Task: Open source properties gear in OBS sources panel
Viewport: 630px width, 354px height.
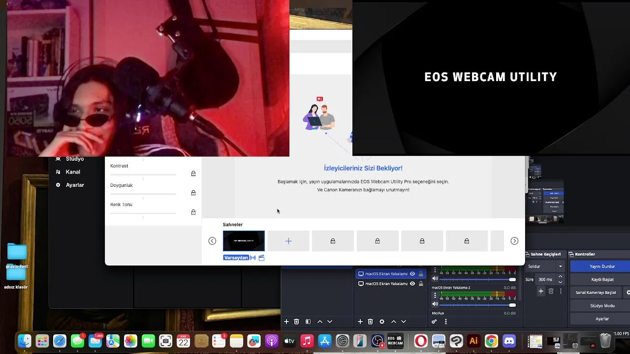Action: (x=382, y=322)
